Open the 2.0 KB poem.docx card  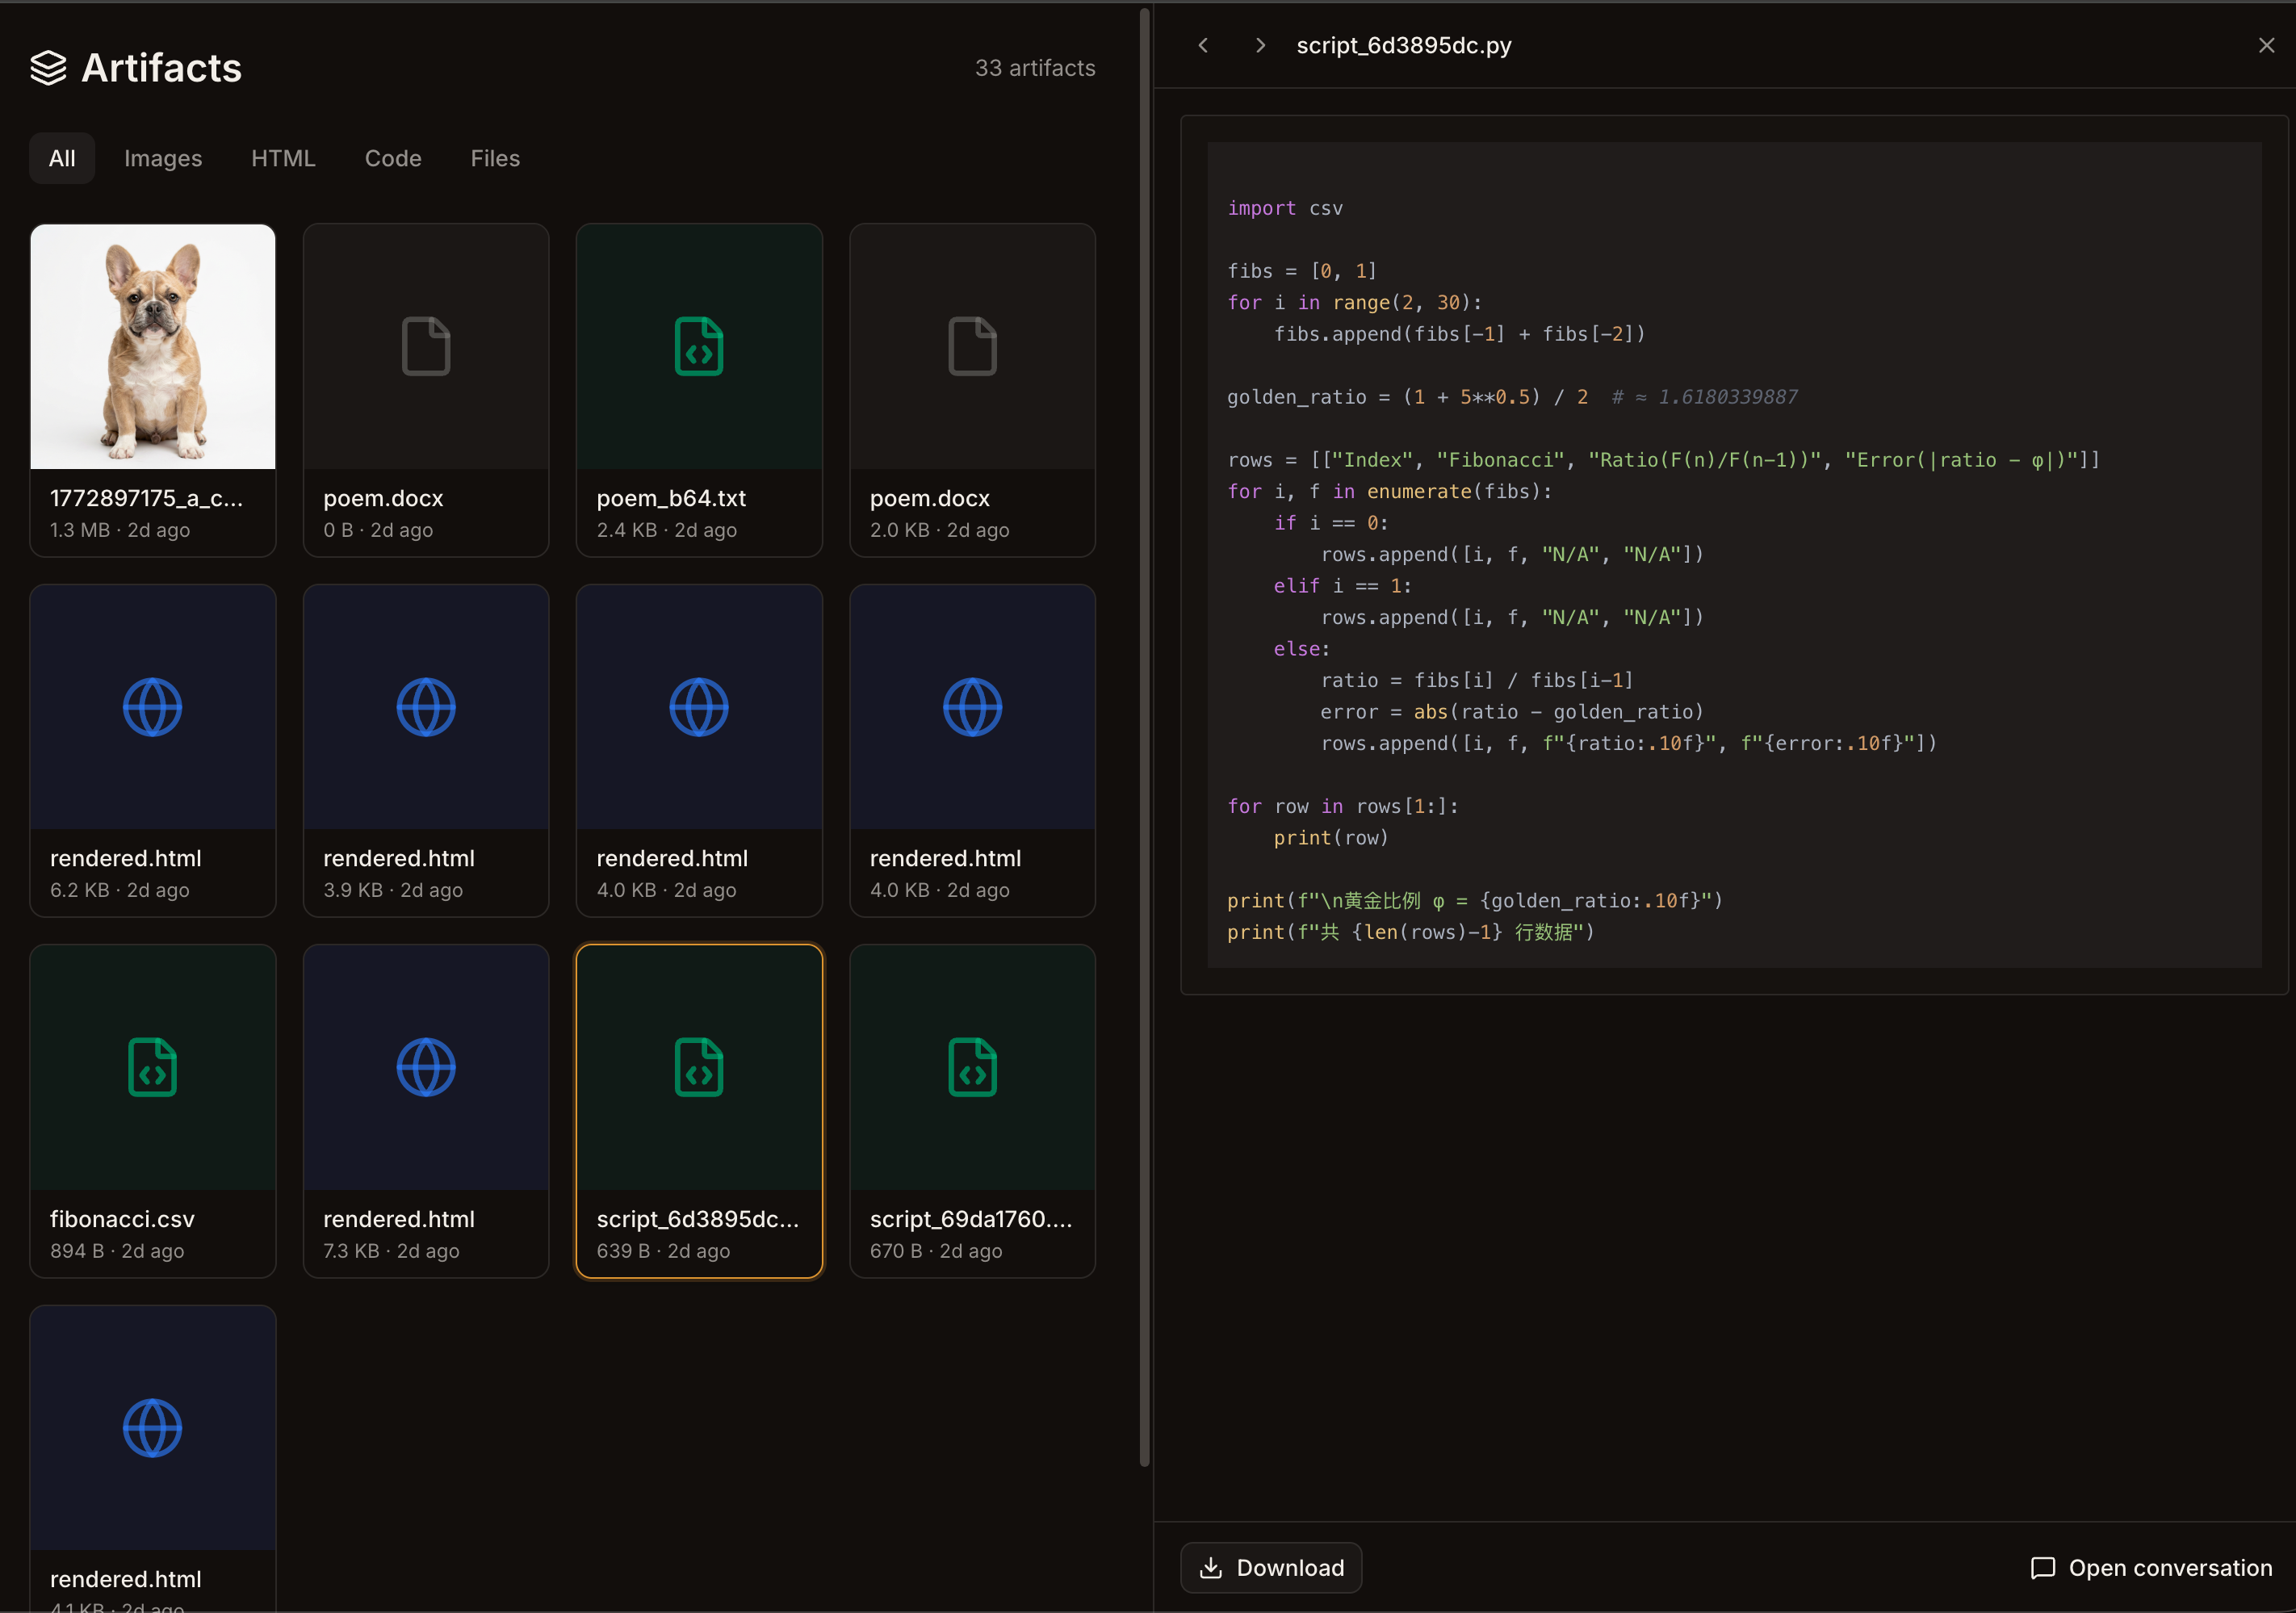tap(972, 390)
